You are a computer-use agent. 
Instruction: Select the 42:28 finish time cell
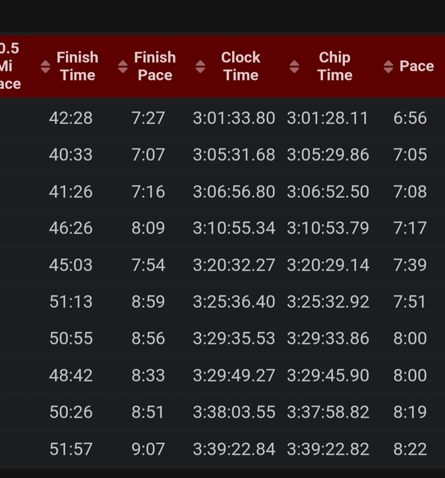[71, 118]
